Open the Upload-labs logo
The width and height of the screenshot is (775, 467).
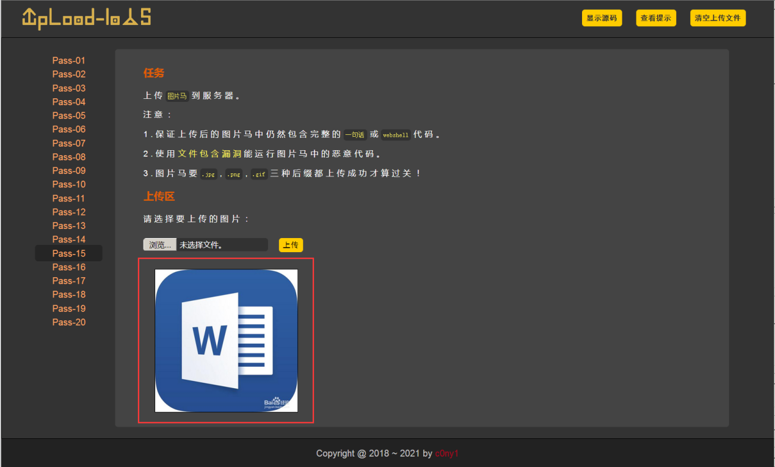[86, 18]
